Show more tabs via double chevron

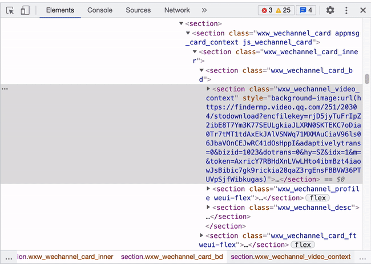tap(204, 10)
